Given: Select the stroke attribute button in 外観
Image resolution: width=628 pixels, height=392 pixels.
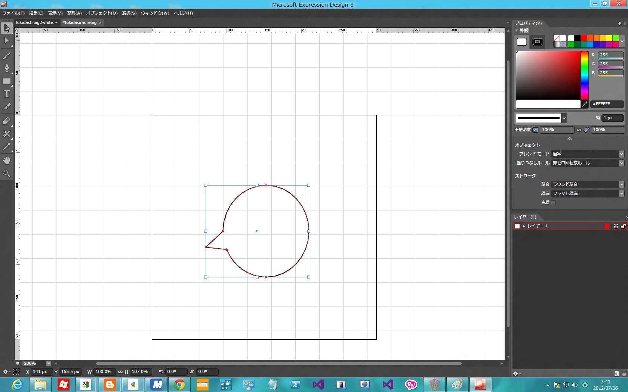Looking at the screenshot, I should [538, 42].
